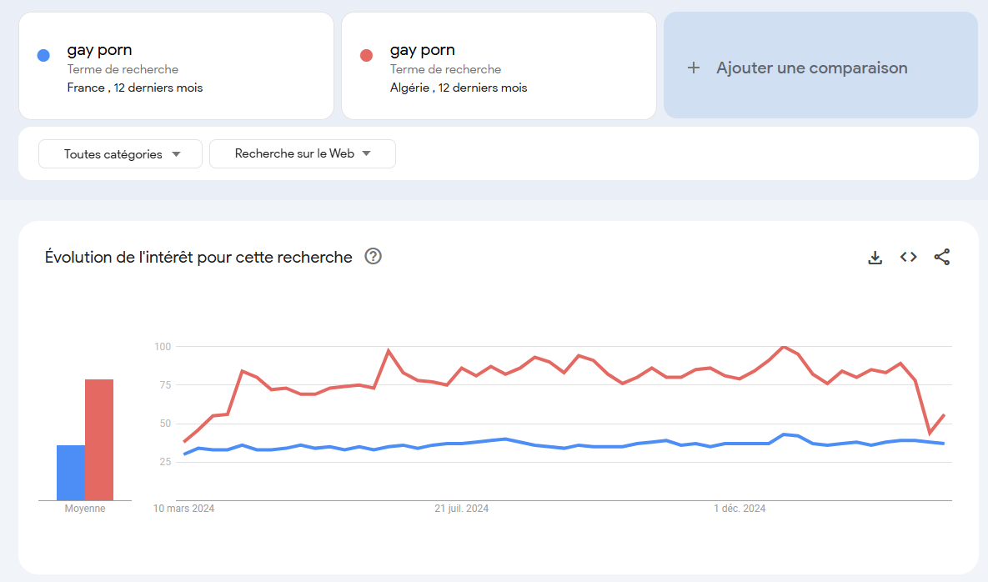Click the '25' y-axis value
Image resolution: width=988 pixels, height=582 pixels.
tap(165, 462)
